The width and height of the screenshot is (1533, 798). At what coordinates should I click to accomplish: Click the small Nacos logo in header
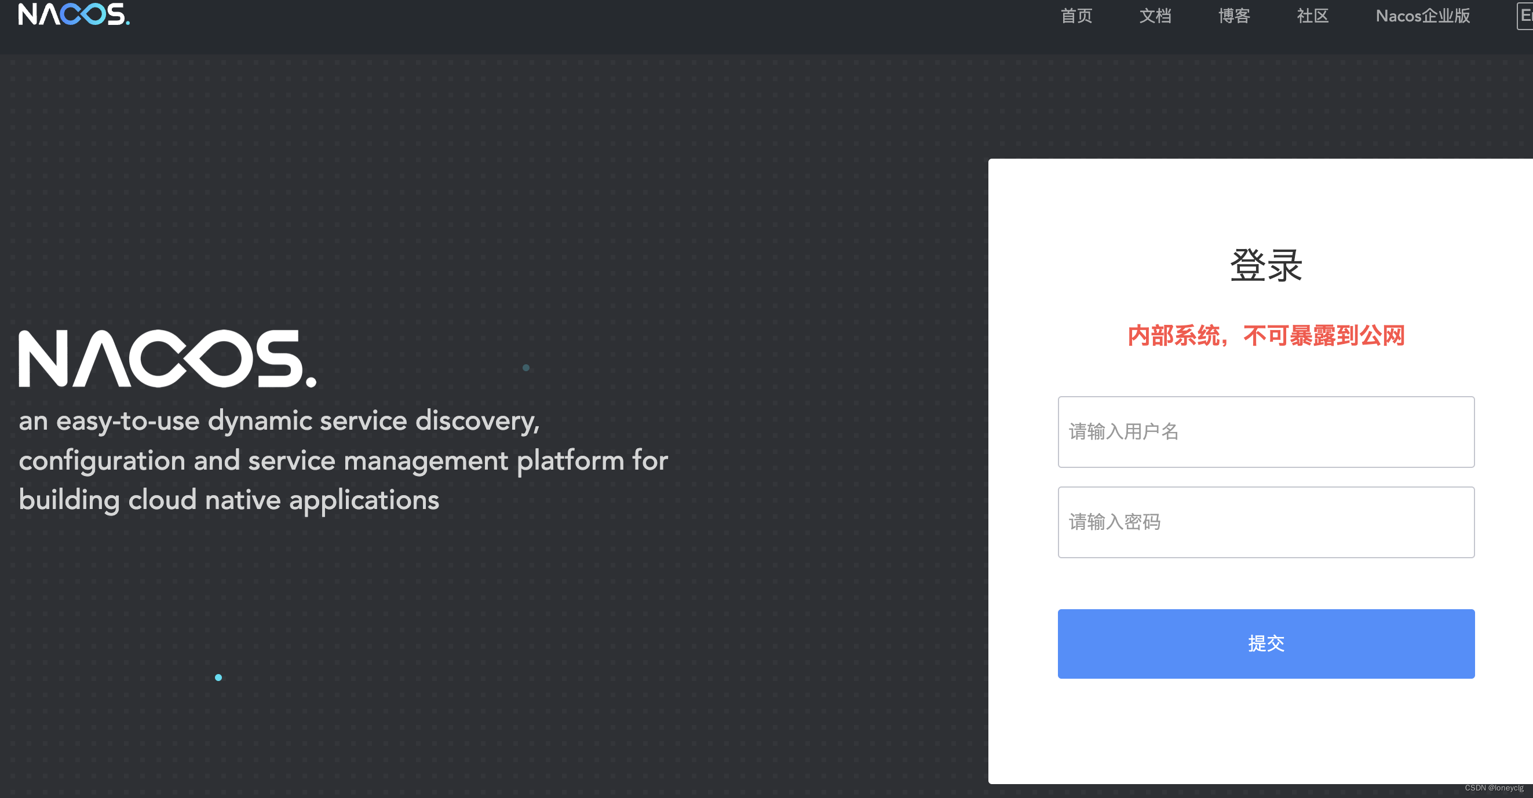click(74, 14)
